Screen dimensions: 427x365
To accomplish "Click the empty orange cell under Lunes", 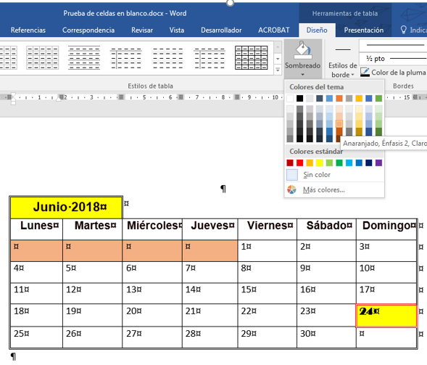I will [x=37, y=251].
